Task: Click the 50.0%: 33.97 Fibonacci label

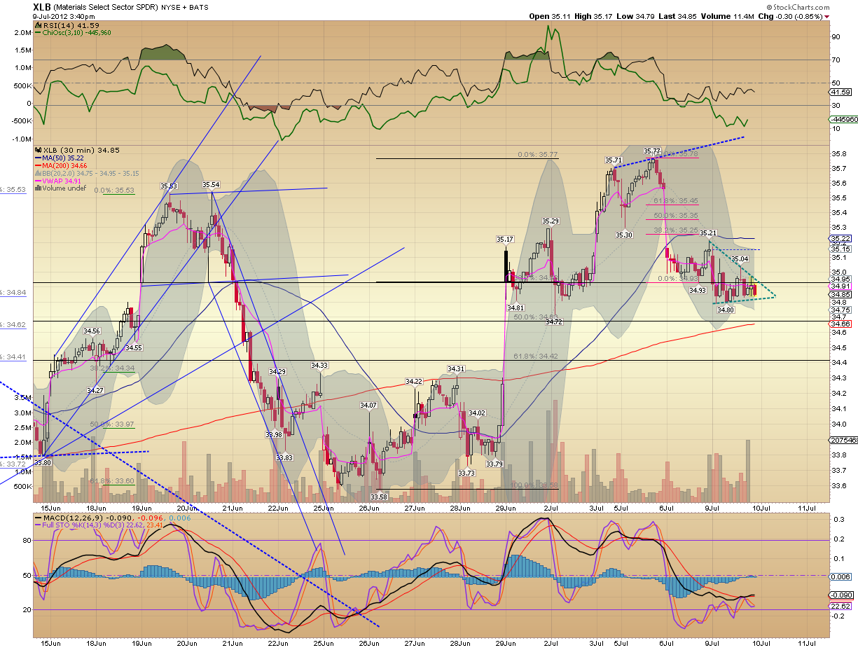Action: click(112, 424)
